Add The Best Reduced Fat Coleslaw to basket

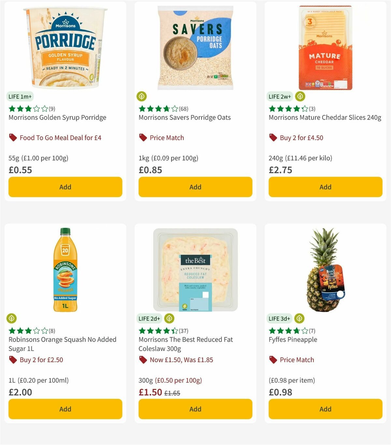click(x=195, y=409)
